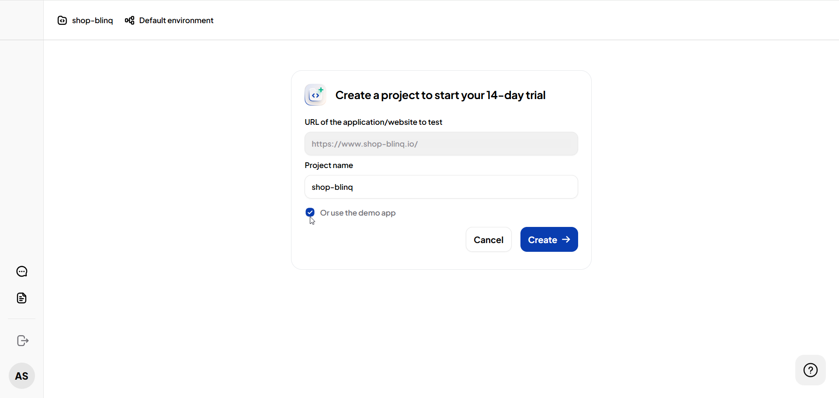Screen dimensions: 839x398
Task: Uncheck the demo app checkbox
Action: tap(310, 213)
